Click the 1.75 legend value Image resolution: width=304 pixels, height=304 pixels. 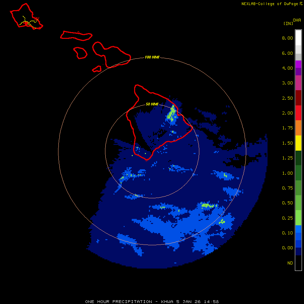click(287, 128)
